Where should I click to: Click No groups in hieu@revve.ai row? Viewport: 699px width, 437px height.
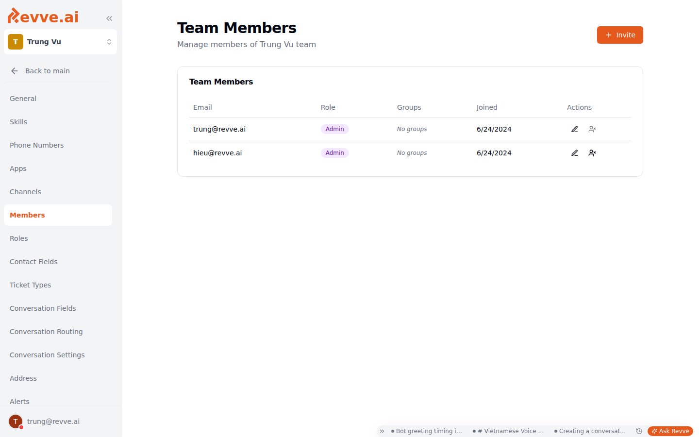(412, 153)
